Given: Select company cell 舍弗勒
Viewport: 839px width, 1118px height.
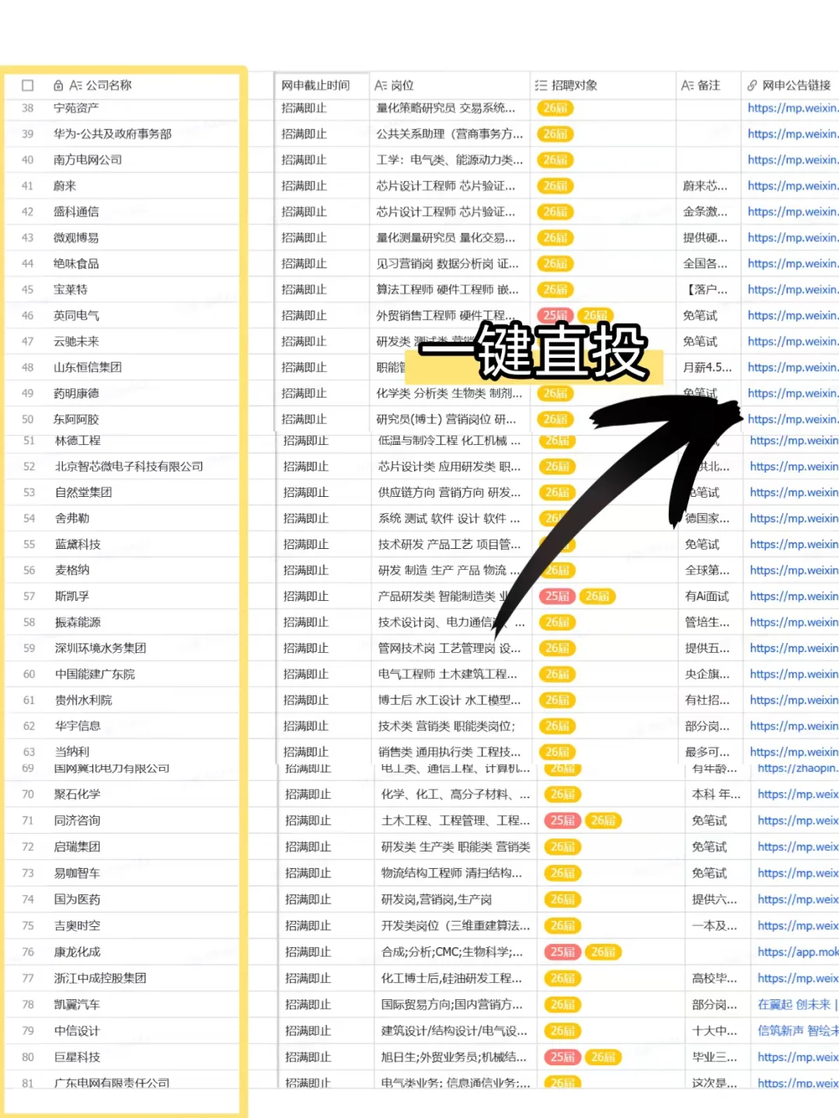Looking at the screenshot, I should pyautogui.click(x=72, y=518).
